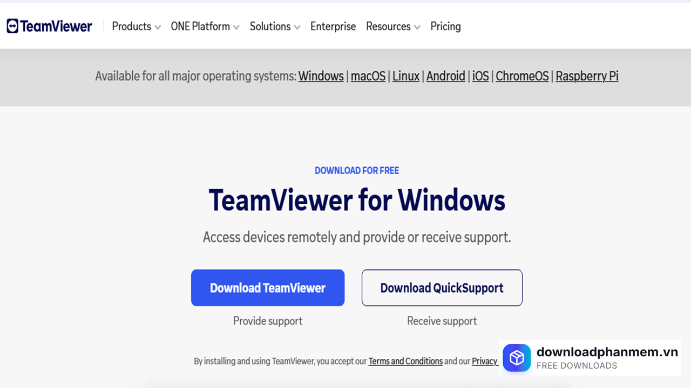691x388 pixels.
Task: Click the "Receive support" caption
Action: [x=442, y=321]
